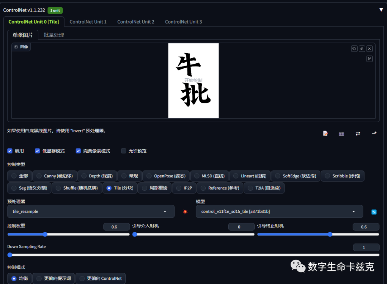
Task: Click the send dimensions arrow icon
Action: pyautogui.click(x=374, y=133)
